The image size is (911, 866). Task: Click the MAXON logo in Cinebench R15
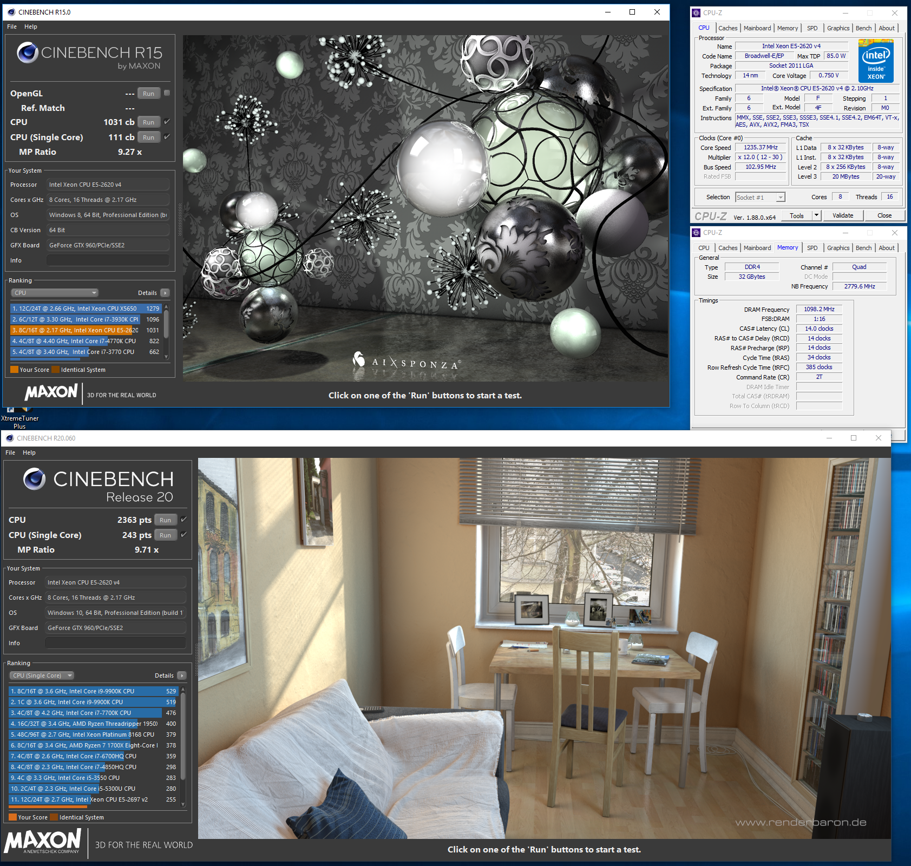(51, 392)
